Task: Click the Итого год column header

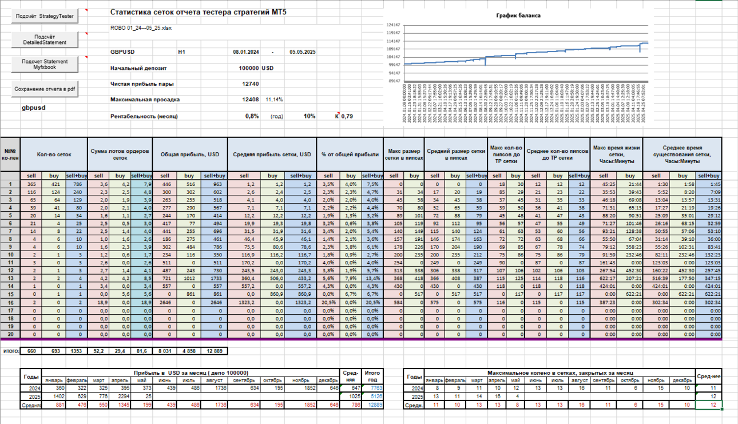Action: point(374,376)
